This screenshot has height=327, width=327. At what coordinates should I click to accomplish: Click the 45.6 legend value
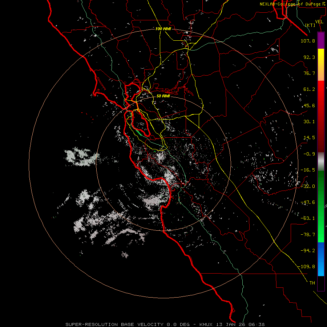[x=309, y=105]
